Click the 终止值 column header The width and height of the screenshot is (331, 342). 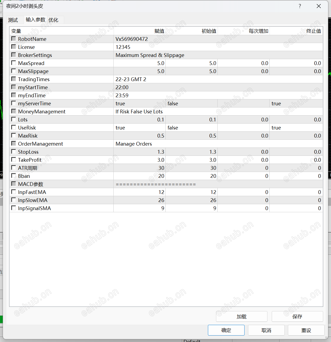(296, 31)
